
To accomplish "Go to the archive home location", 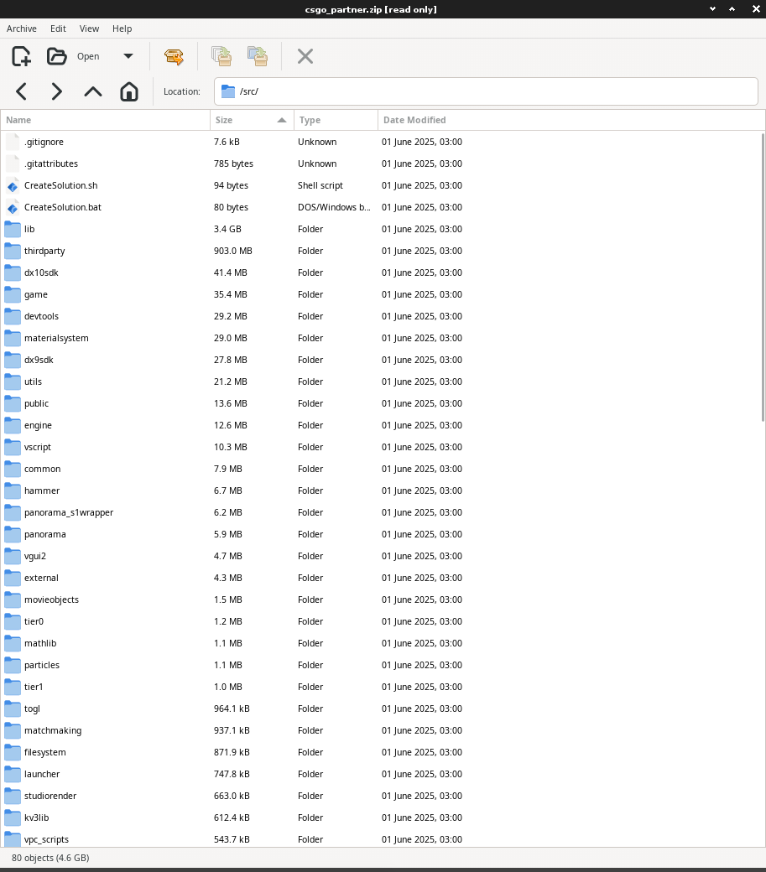I will click(x=129, y=91).
